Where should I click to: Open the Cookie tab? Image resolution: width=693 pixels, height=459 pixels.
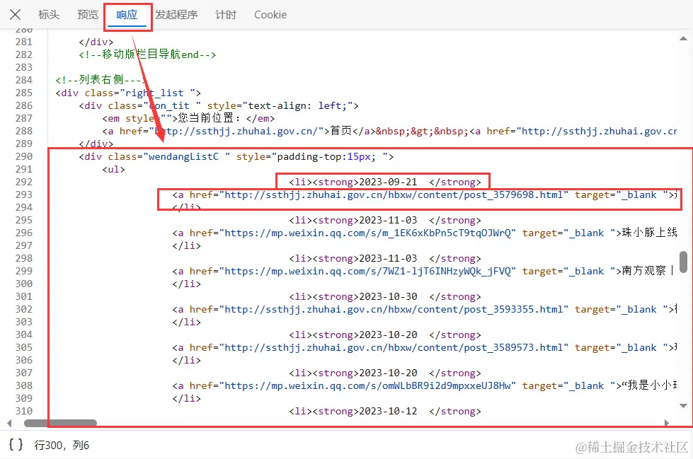point(270,15)
